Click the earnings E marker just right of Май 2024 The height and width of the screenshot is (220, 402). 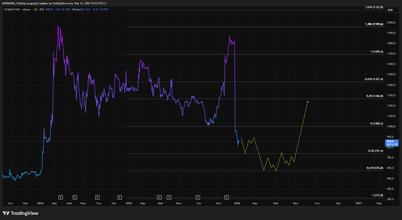[x=75, y=197]
